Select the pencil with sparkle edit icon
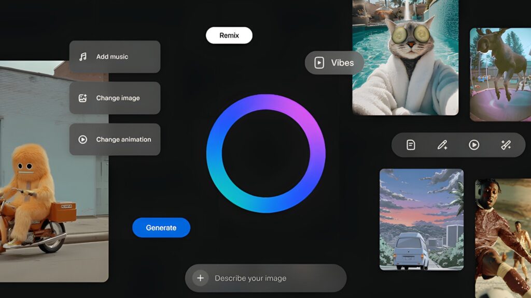 [x=442, y=145]
